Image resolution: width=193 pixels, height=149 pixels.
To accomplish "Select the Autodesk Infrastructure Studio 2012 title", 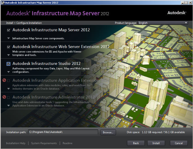I will pyautogui.click(x=47, y=63).
